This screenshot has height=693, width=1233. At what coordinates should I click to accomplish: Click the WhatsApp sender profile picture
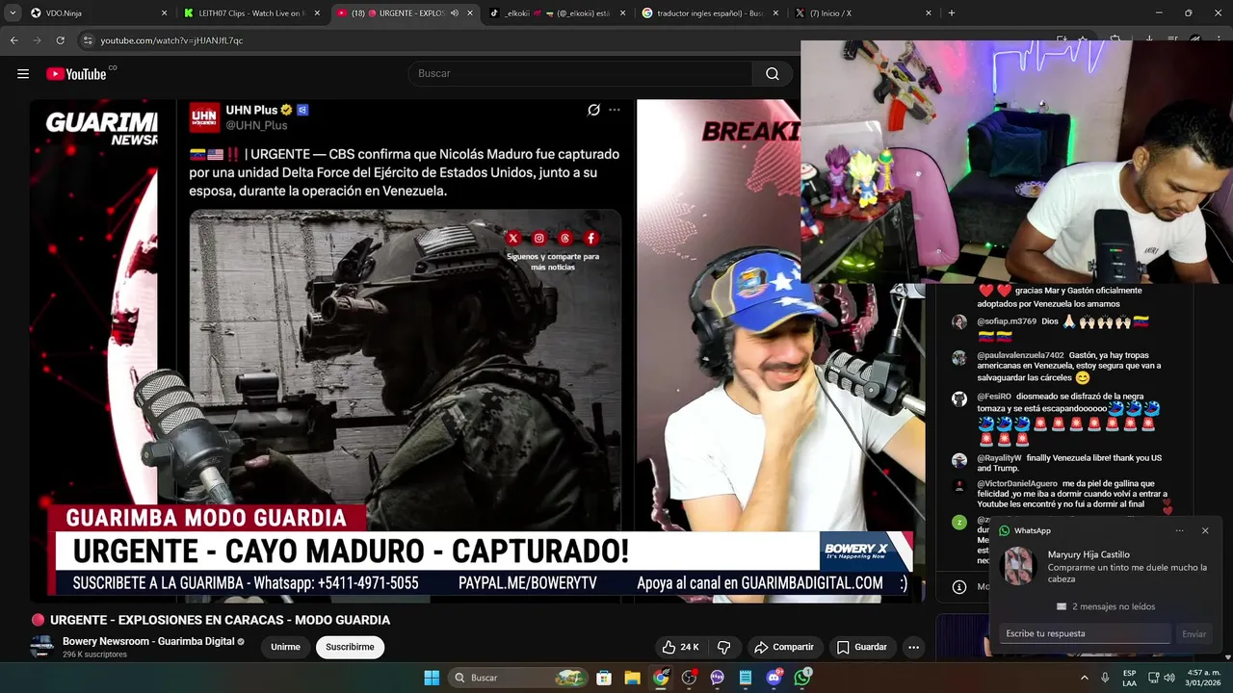pyautogui.click(x=1018, y=566)
